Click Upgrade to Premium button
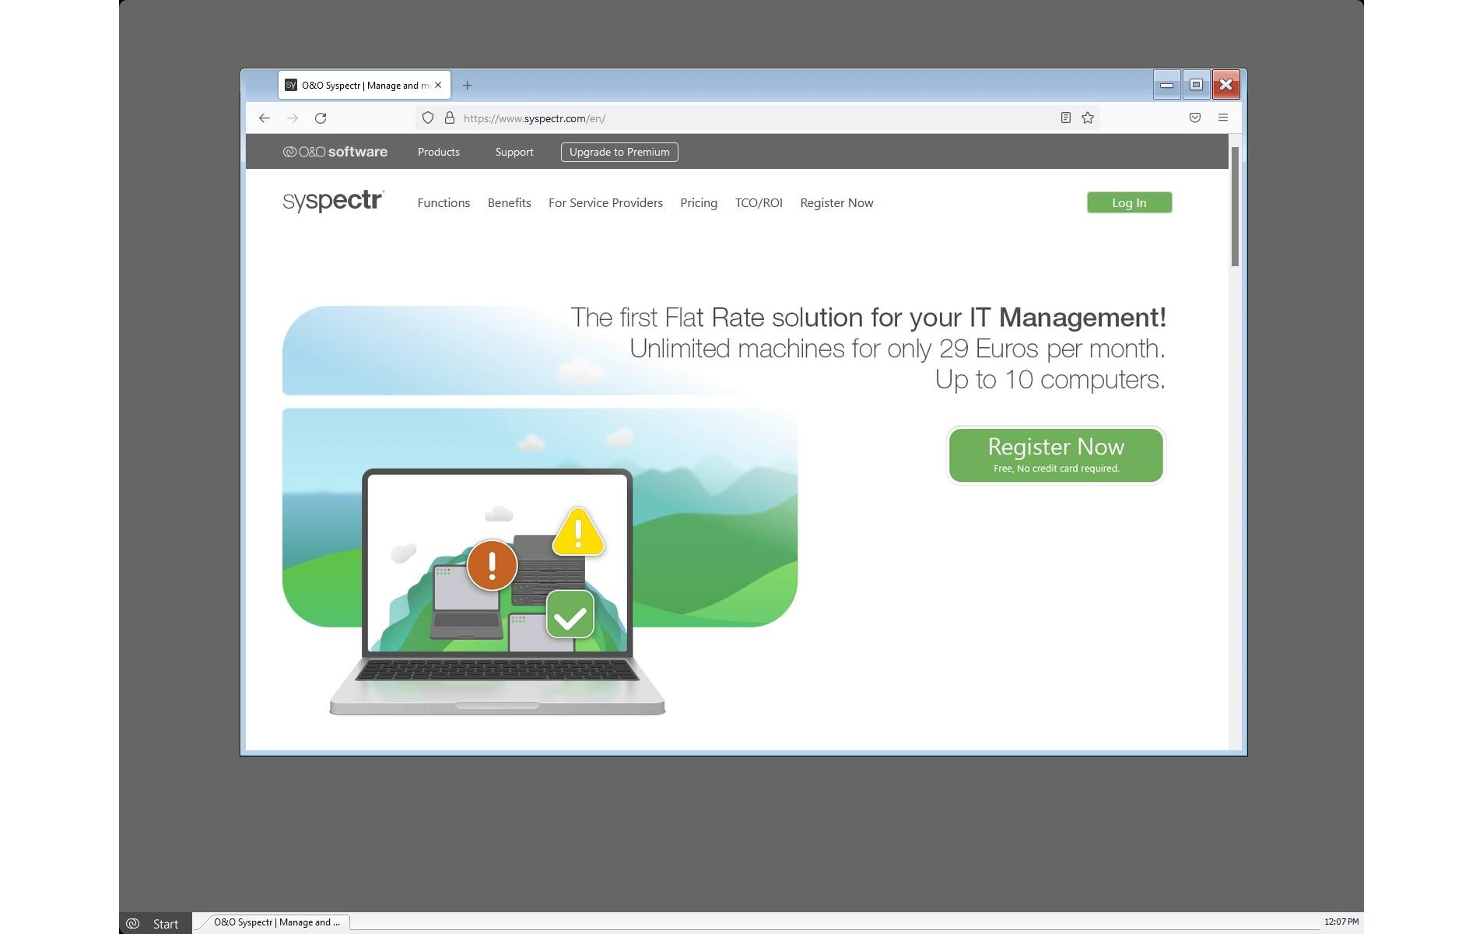The width and height of the screenshot is (1483, 934). pyautogui.click(x=619, y=152)
